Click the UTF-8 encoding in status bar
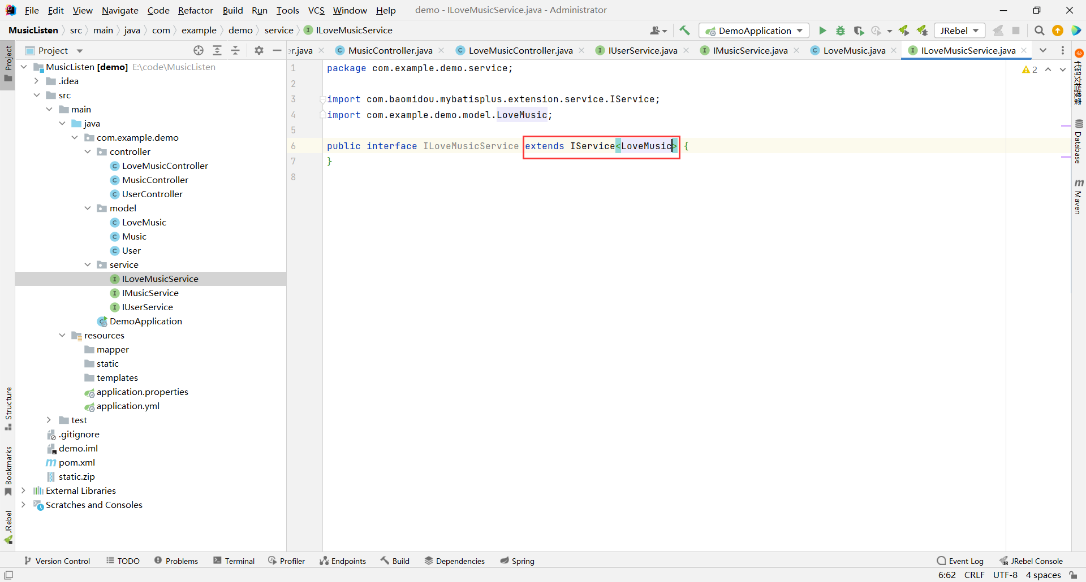The width and height of the screenshot is (1086, 582). (1005, 575)
